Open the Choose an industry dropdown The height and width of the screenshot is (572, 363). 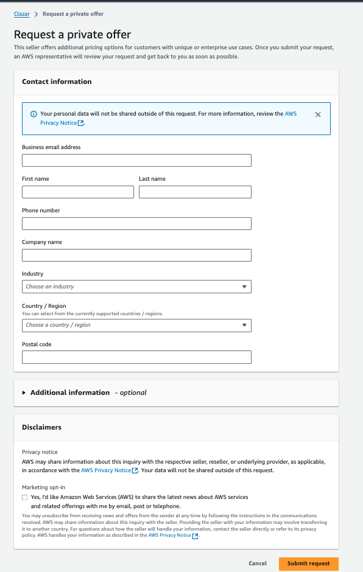(136, 287)
